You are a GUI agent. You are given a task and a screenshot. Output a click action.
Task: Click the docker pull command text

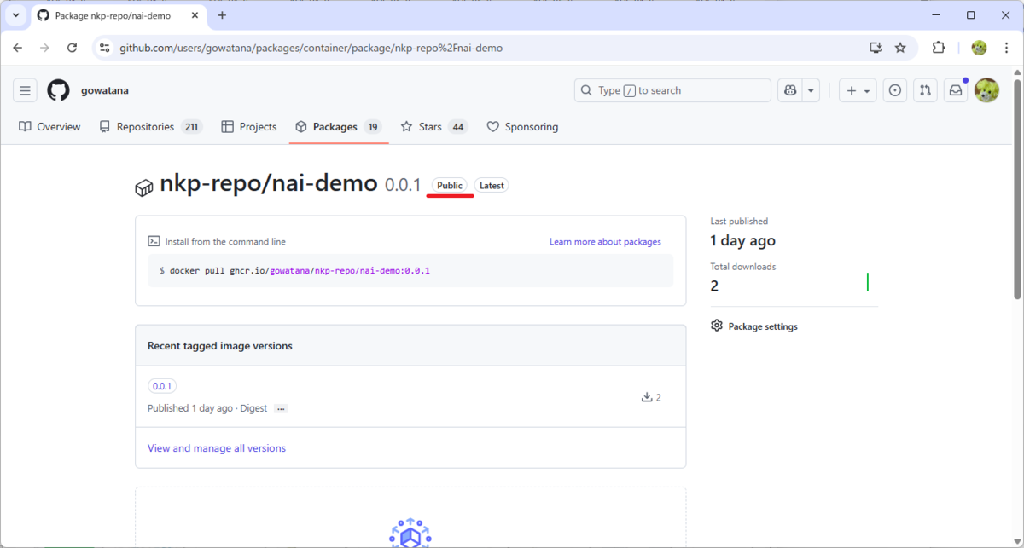pyautogui.click(x=294, y=271)
